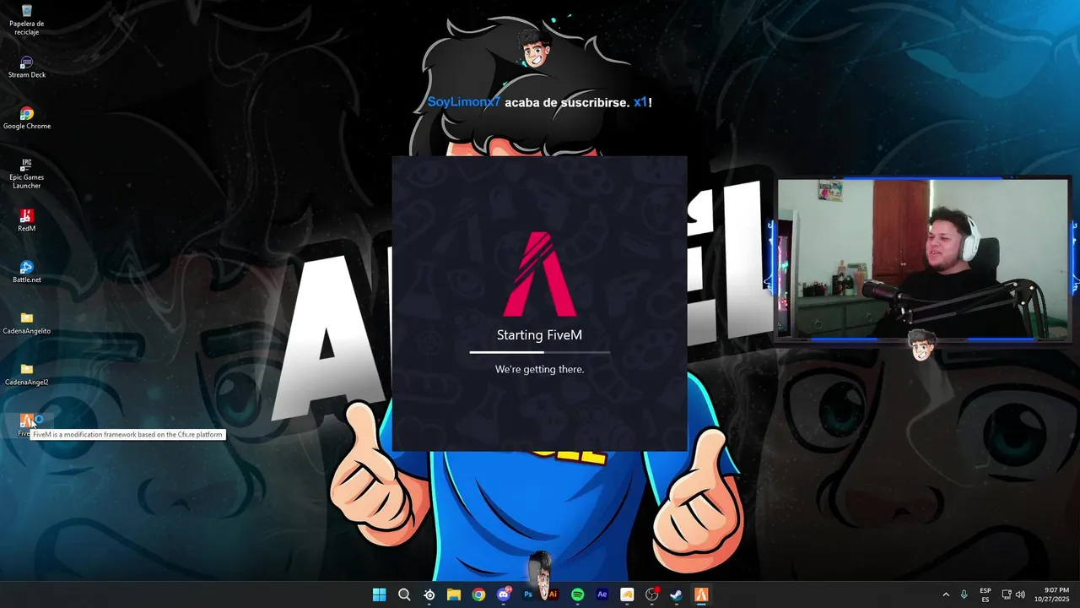Open Steam from the taskbar
Screen dimensions: 1080x608
pyautogui.click(x=676, y=594)
